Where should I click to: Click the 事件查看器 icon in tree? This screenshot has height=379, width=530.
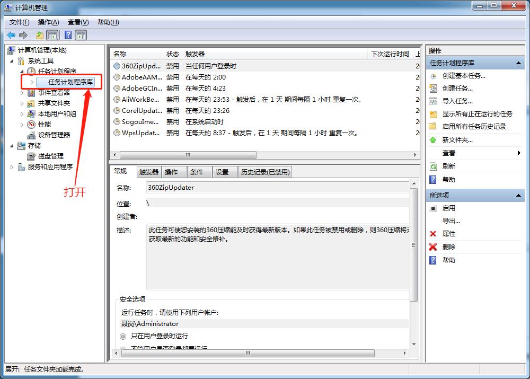(x=31, y=93)
